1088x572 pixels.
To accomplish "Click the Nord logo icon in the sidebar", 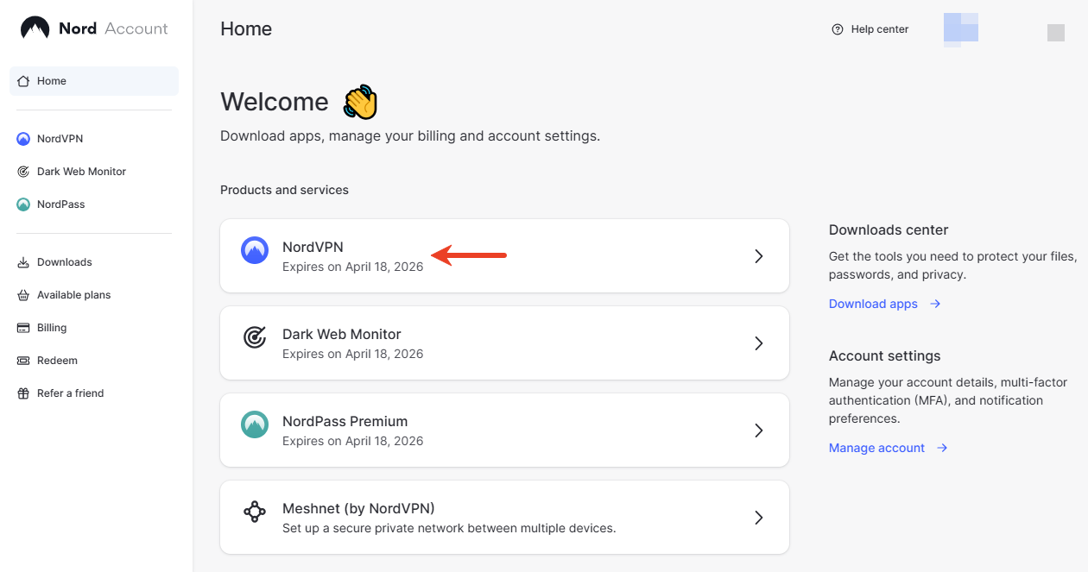I will (x=35, y=28).
